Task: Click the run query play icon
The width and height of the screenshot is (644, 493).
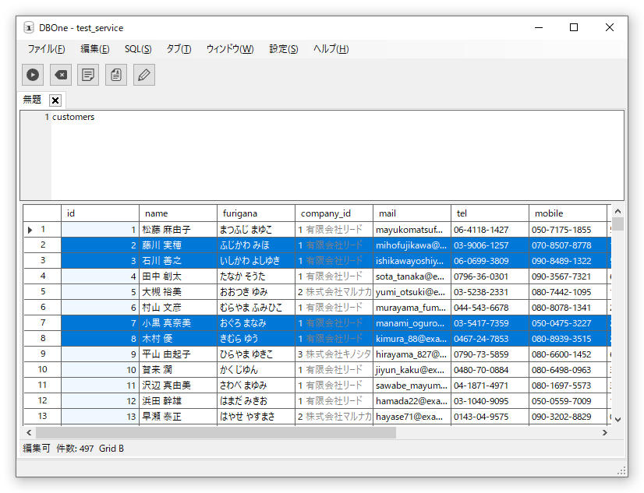Action: point(33,75)
